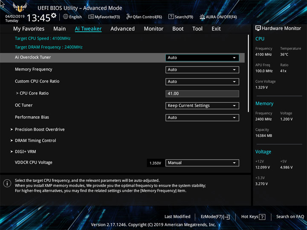Click the +5V reading 4.986 V

286,167
